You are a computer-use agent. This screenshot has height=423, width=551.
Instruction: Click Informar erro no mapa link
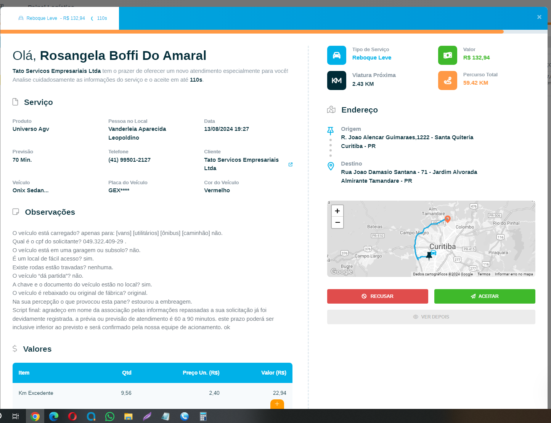point(514,274)
